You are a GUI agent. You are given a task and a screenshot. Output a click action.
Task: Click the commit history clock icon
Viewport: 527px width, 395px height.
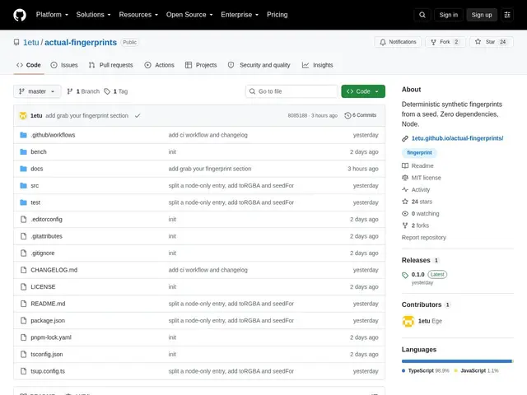point(347,115)
